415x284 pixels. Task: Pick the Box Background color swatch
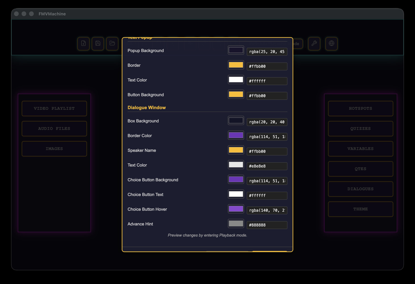[x=236, y=121]
